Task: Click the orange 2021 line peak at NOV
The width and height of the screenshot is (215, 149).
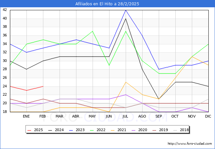Action: click(x=192, y=57)
